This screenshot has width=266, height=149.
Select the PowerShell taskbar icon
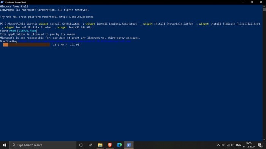pos(129,145)
